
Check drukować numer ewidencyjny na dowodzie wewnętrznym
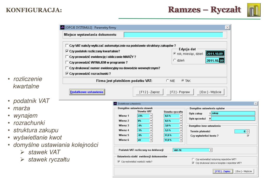click(x=67, y=68)
